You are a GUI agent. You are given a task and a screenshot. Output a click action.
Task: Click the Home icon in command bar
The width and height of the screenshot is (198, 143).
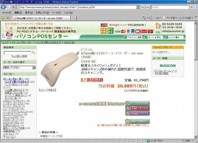coord(144,18)
